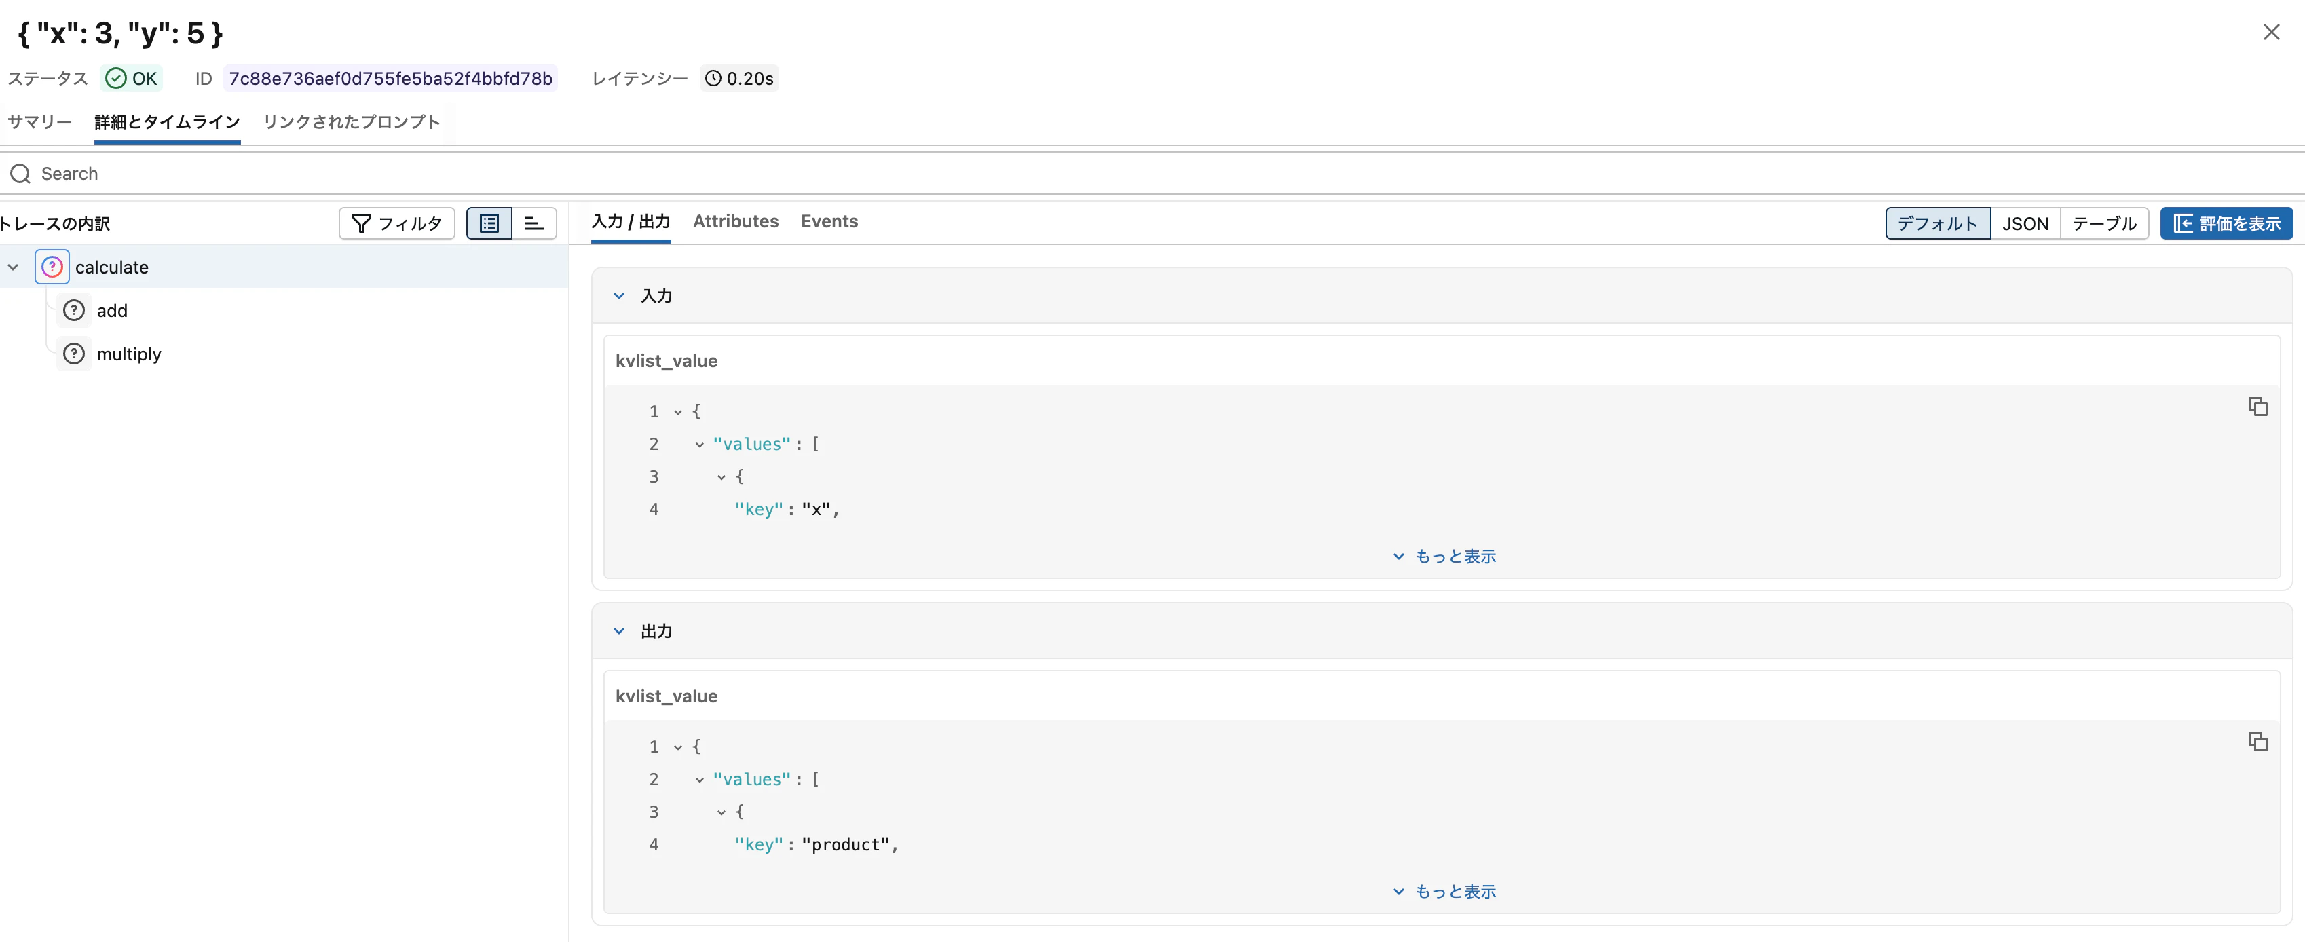
Task: Show more of input with もっと表示
Action: (x=1444, y=557)
